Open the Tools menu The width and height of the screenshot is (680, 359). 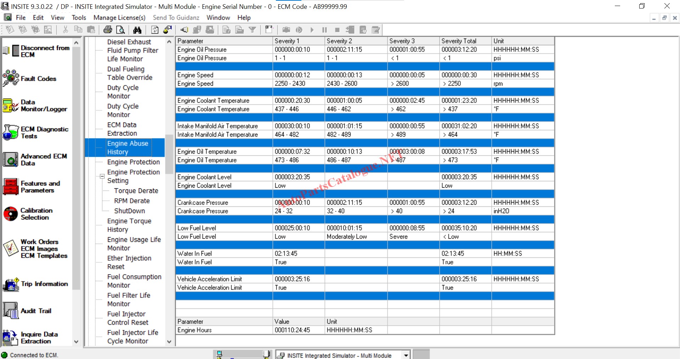click(x=79, y=18)
